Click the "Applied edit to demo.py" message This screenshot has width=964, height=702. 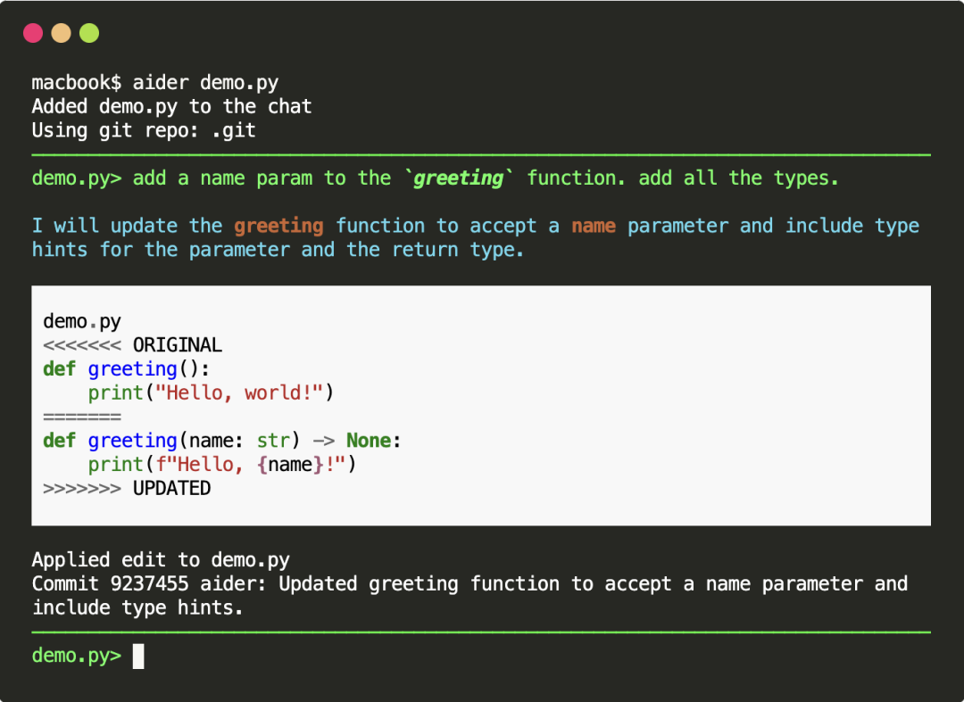coord(161,560)
